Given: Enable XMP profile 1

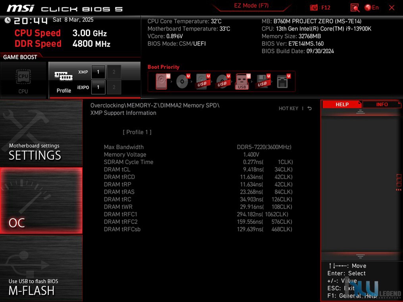Looking at the screenshot, I should click(x=98, y=72).
